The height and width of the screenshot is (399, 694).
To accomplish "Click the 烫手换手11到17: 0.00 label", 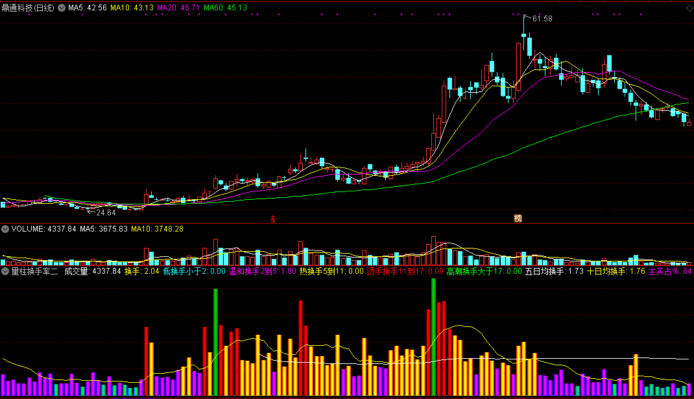I will click(x=405, y=271).
